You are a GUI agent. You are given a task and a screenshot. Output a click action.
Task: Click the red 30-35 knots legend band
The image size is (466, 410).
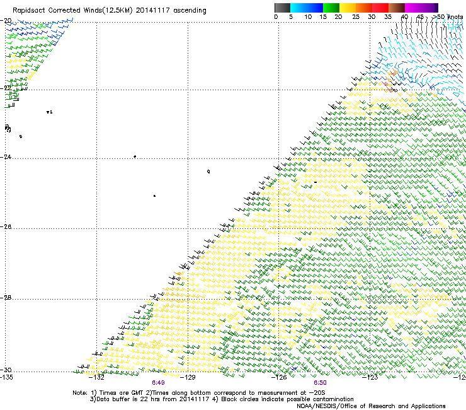coord(380,8)
